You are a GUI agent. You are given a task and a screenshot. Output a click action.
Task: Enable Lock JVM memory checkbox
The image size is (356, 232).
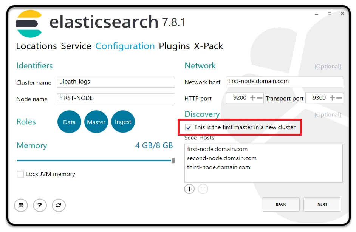pyautogui.click(x=20, y=174)
